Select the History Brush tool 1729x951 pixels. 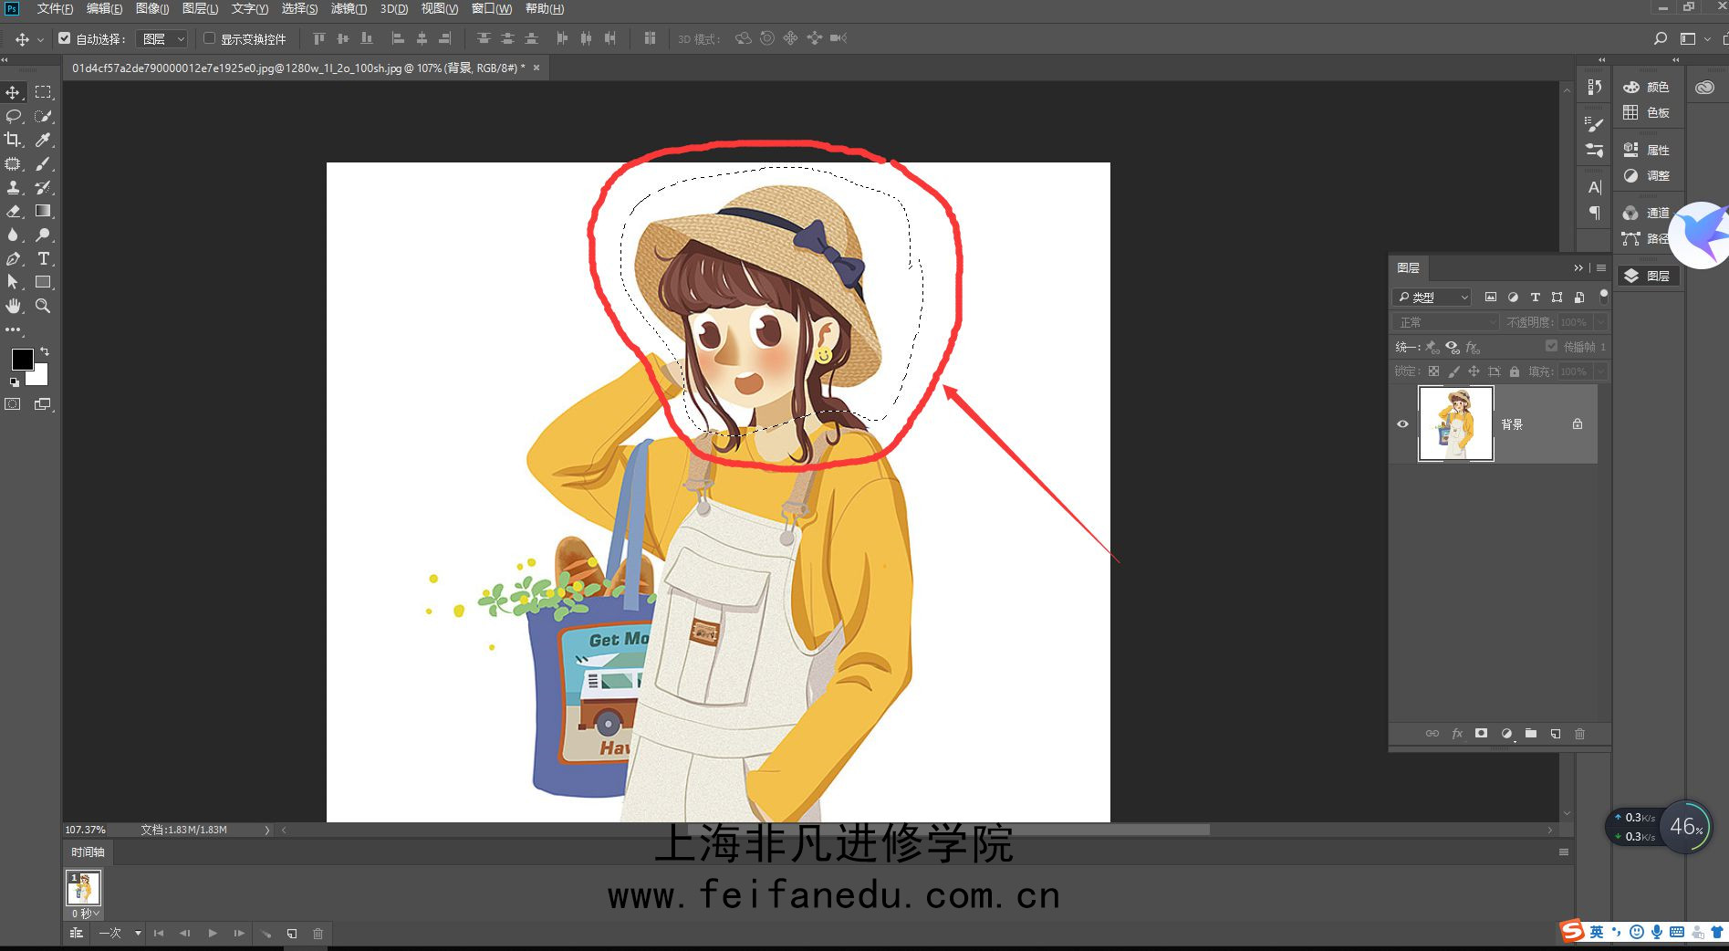(x=43, y=187)
